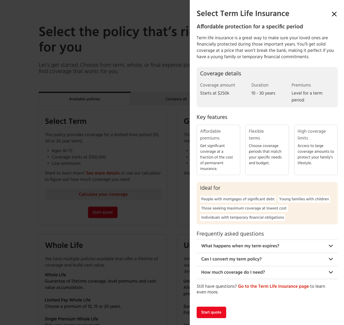This screenshot has height=325, width=344.
Task: Expand the "What happens when my term expires?" question
Action: pyautogui.click(x=267, y=246)
